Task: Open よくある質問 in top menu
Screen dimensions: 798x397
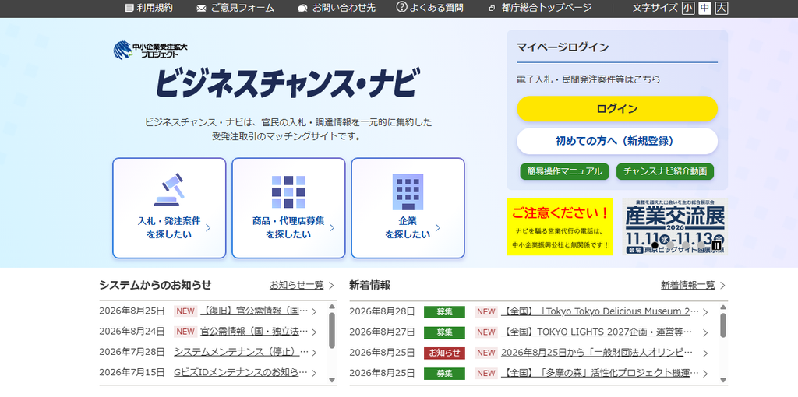Action: click(x=436, y=8)
